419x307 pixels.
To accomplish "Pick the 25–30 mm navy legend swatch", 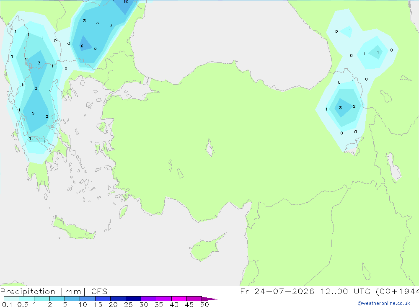I will 133,299.
